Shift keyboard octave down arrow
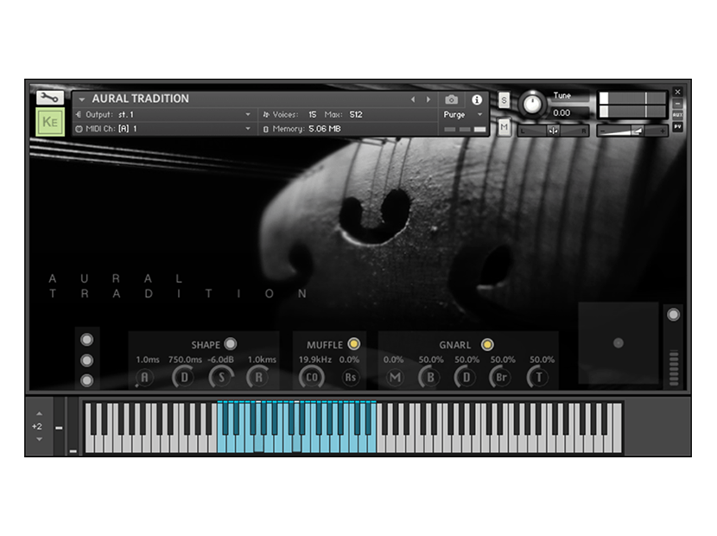This screenshot has width=717, height=536. pyautogui.click(x=39, y=439)
